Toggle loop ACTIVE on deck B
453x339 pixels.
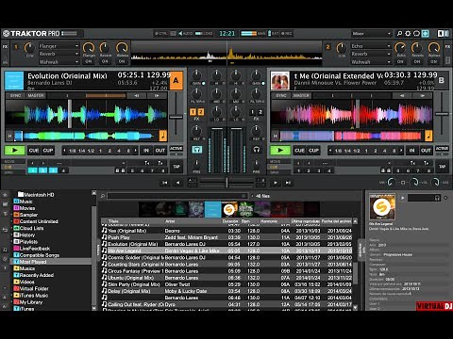tap(442, 149)
